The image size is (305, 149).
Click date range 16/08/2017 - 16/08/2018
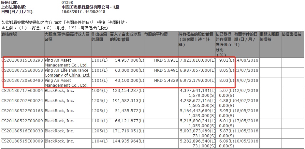83,12
